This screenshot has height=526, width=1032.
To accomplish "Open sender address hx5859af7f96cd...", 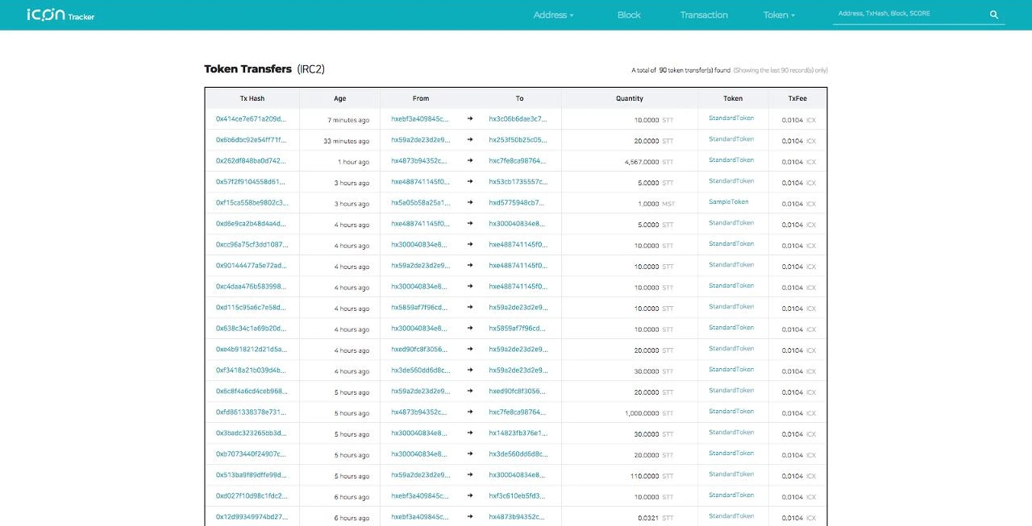I will [x=419, y=308].
